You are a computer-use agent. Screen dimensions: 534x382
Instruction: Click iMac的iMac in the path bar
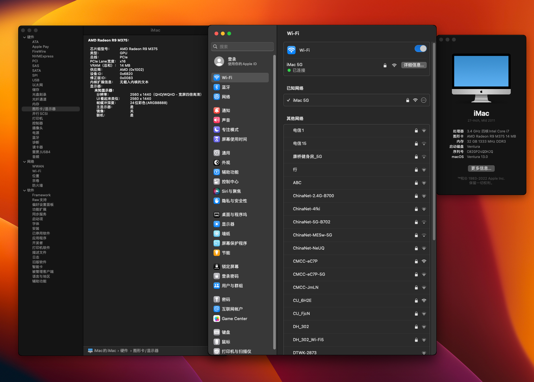(102, 351)
